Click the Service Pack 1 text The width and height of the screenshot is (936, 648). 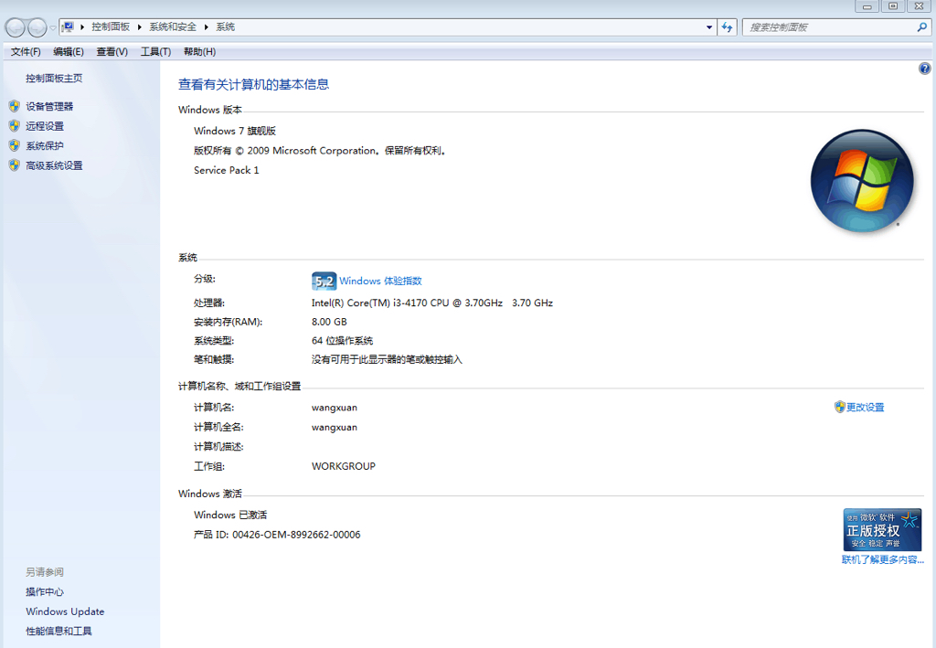tap(227, 170)
